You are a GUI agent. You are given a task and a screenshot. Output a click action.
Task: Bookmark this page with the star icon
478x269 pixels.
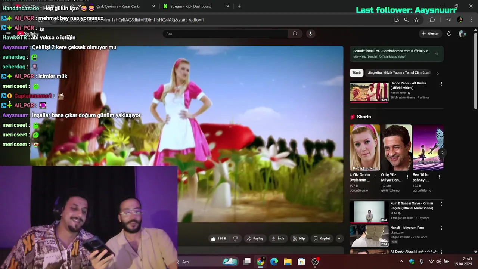pos(416,20)
